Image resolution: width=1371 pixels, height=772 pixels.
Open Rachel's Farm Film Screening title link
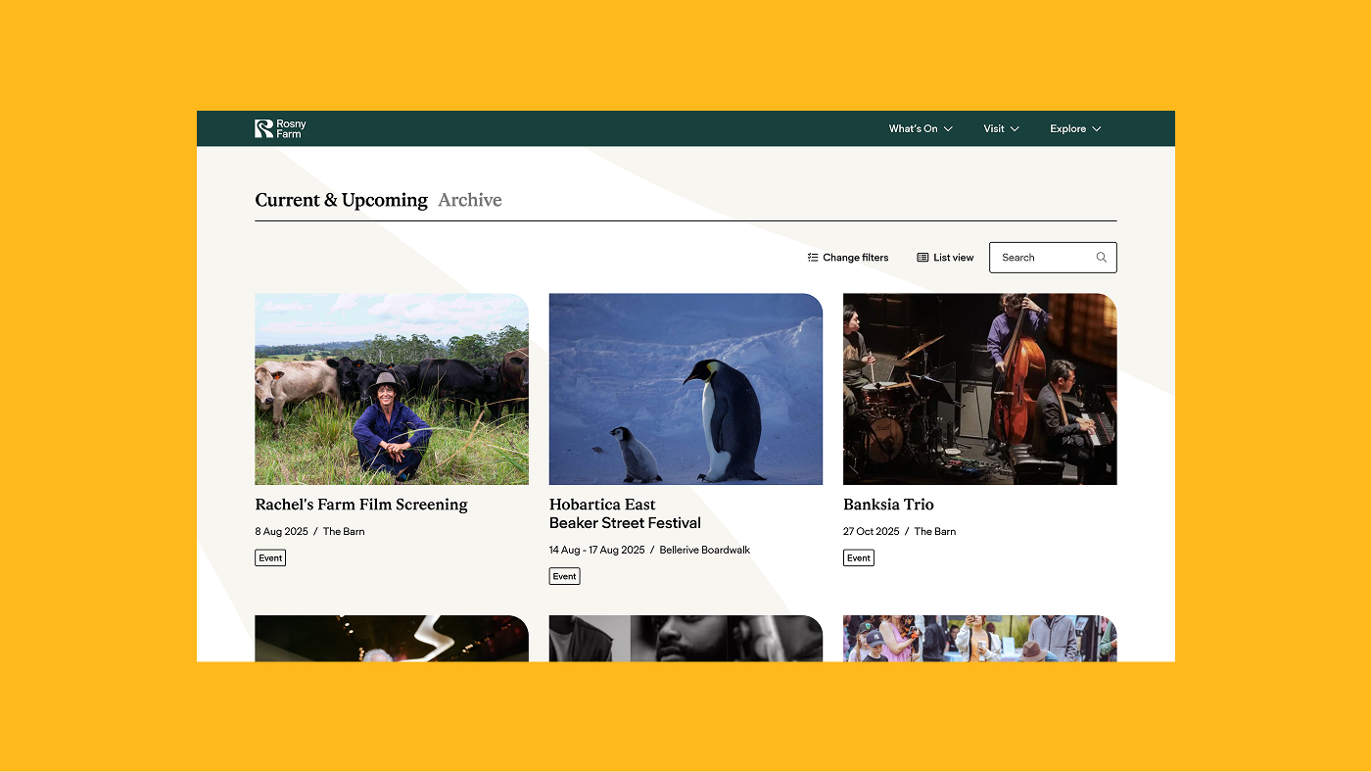pyautogui.click(x=361, y=505)
